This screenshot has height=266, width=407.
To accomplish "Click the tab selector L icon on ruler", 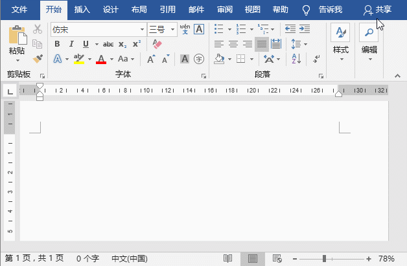I will 10,91.
